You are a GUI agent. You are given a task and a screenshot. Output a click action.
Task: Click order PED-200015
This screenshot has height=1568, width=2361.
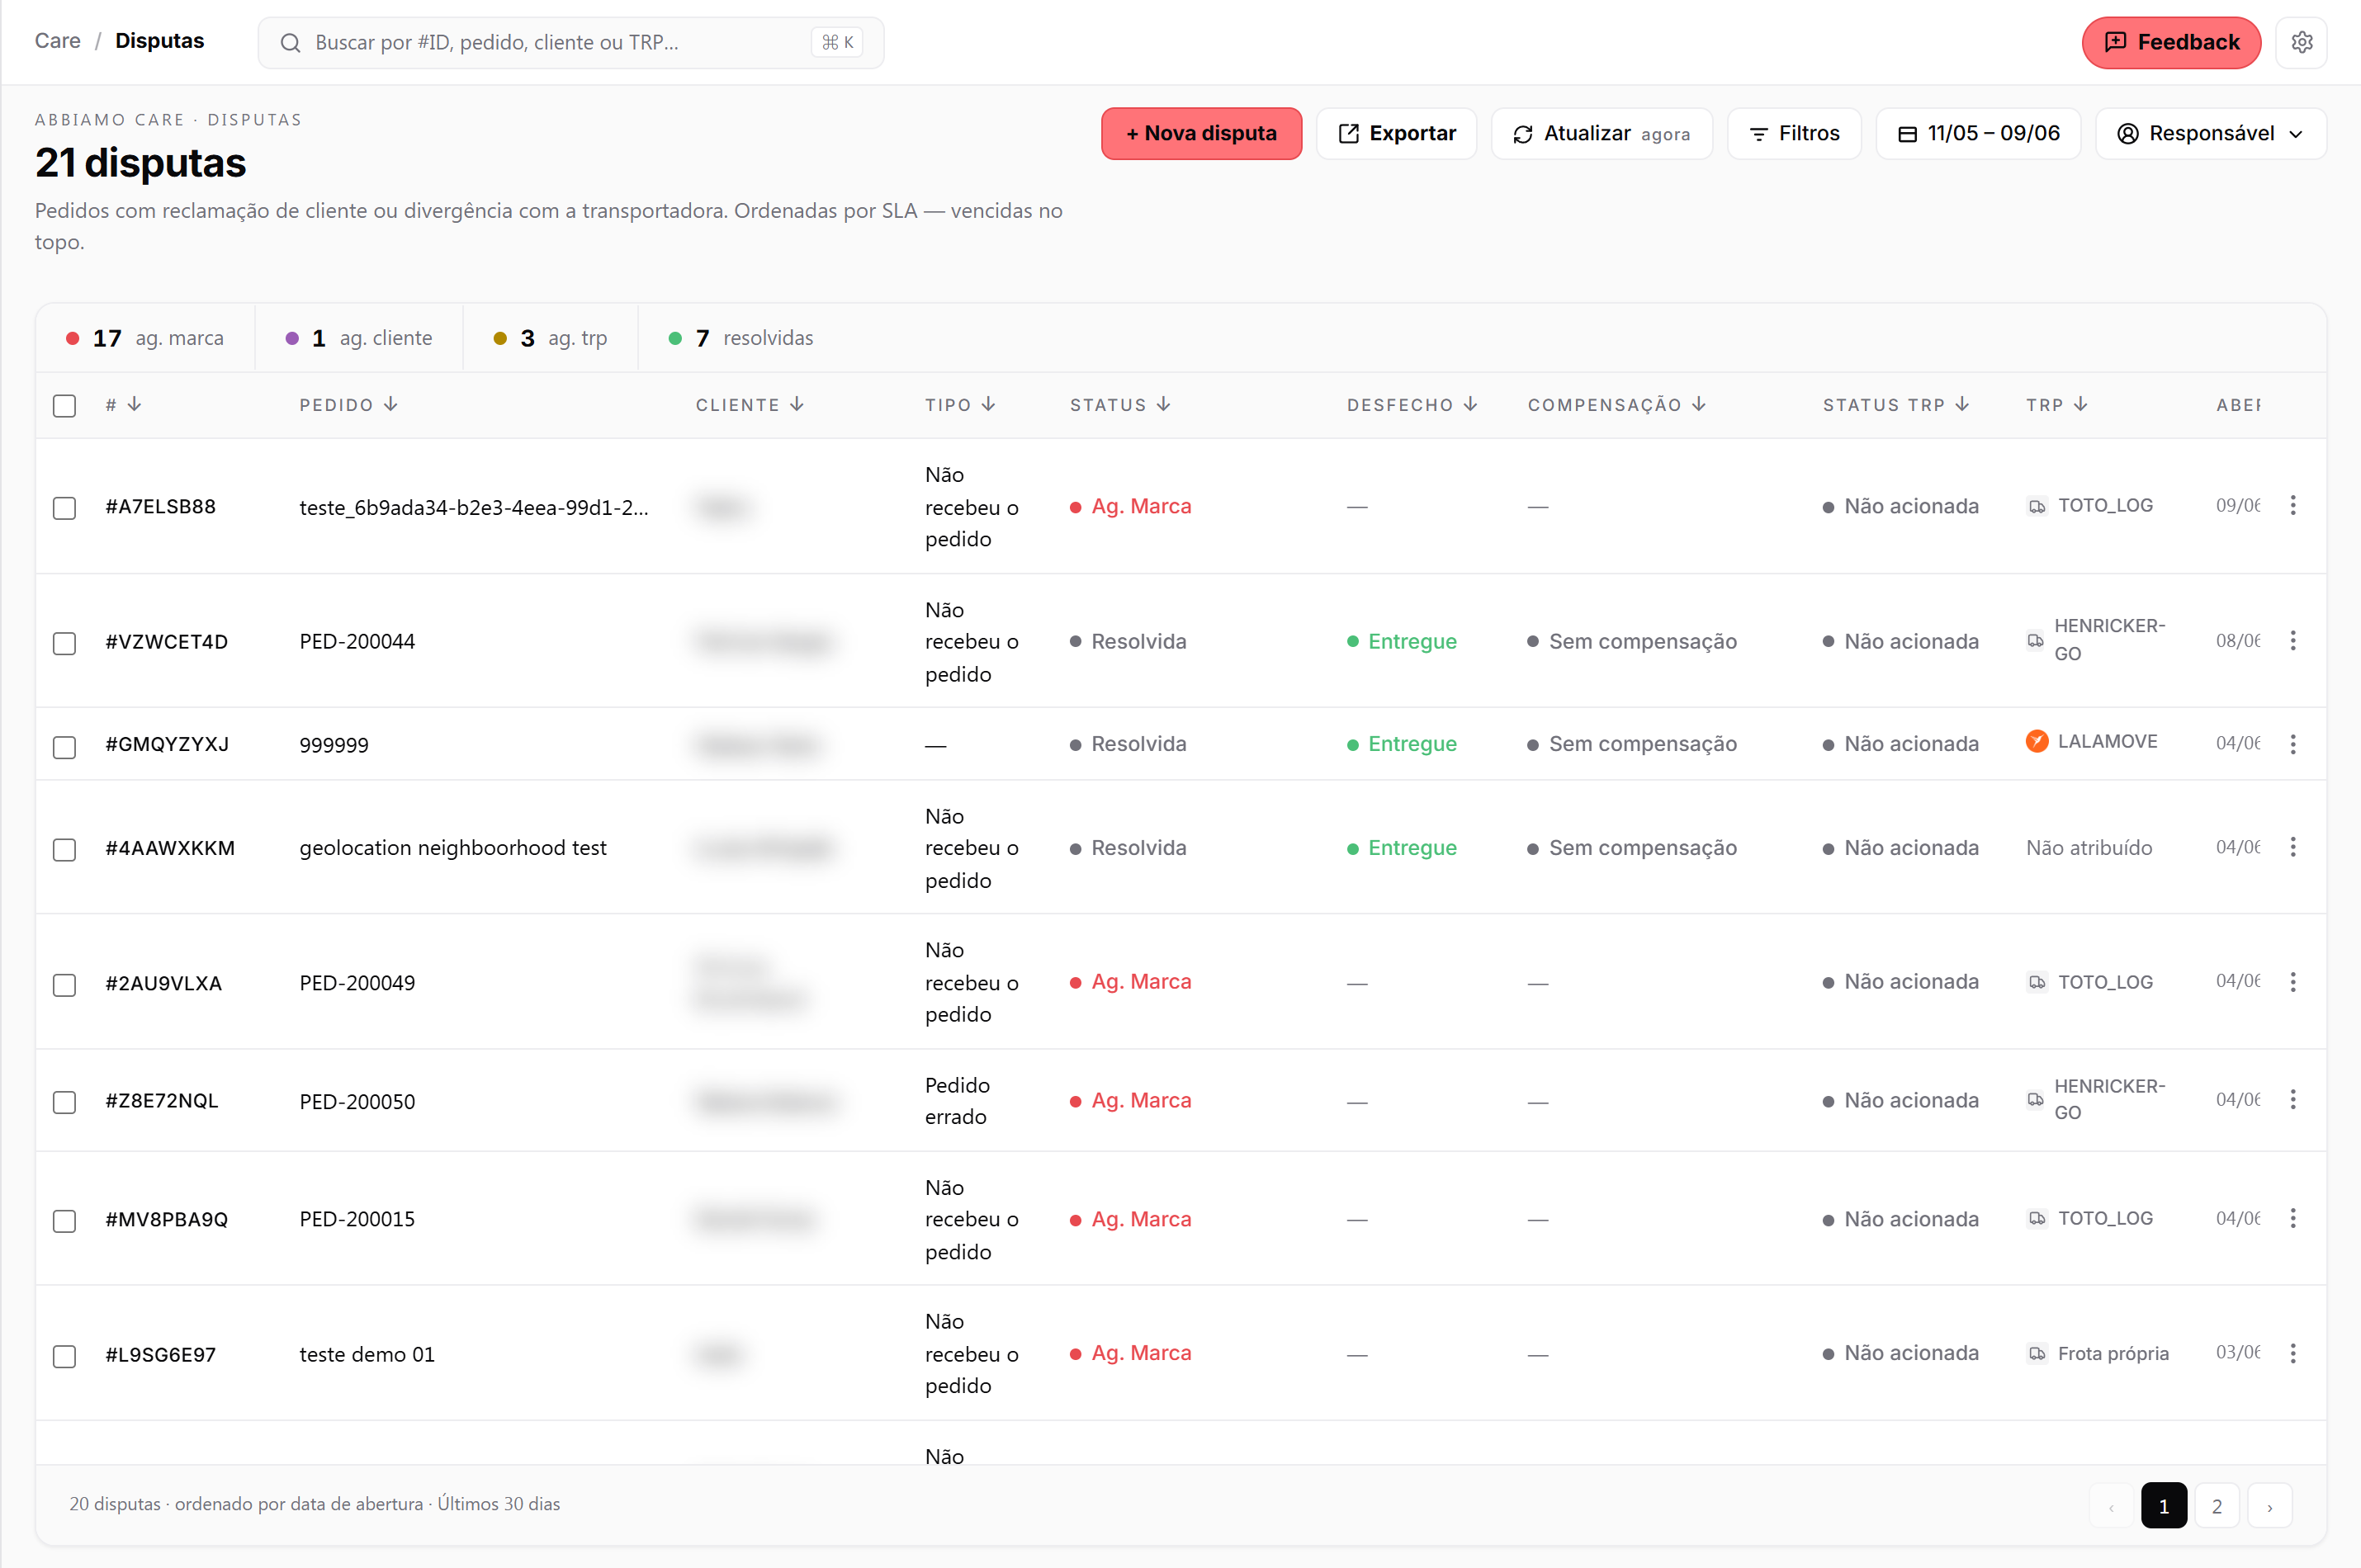(x=357, y=1219)
